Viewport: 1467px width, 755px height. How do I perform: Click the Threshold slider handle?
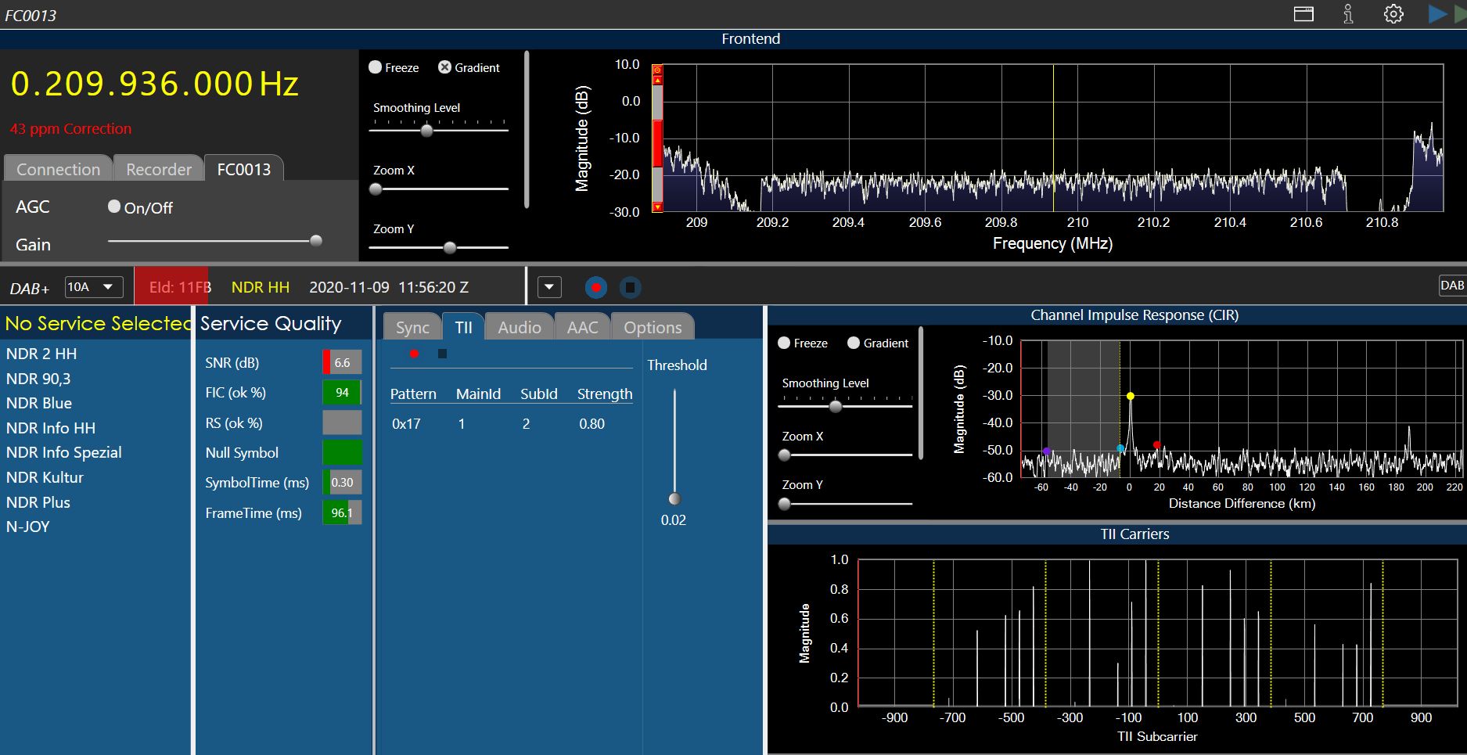(x=674, y=498)
